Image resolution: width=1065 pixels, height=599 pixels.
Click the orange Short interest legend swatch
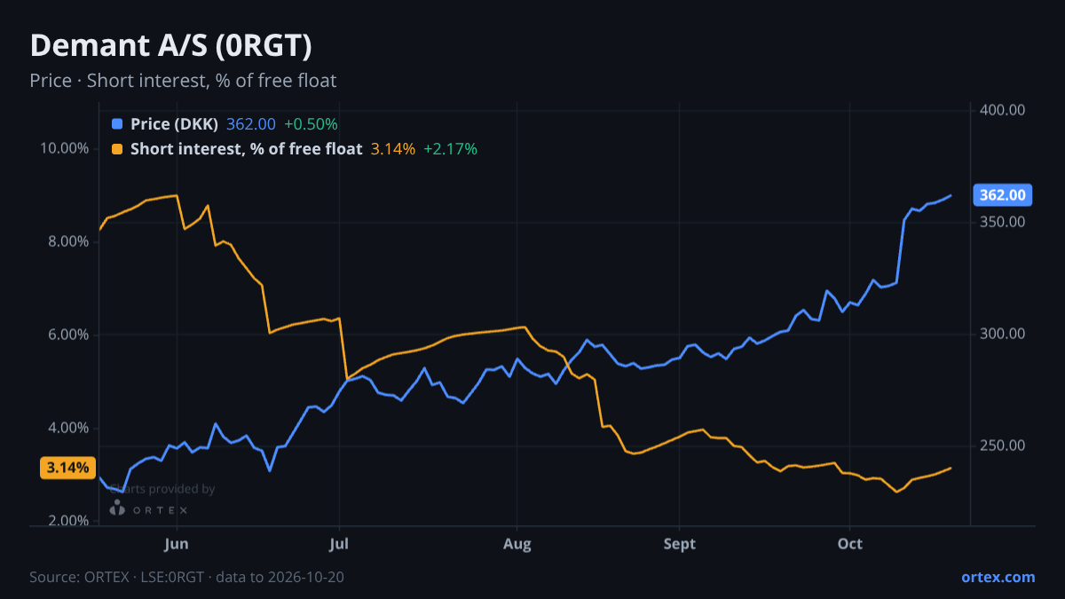click(x=117, y=149)
